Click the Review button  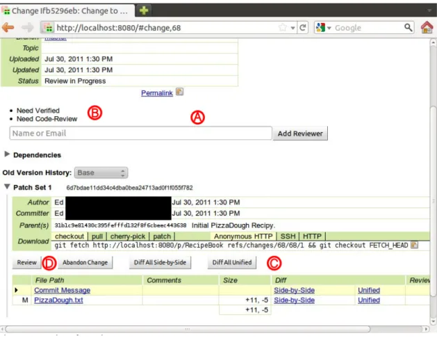pos(27,262)
